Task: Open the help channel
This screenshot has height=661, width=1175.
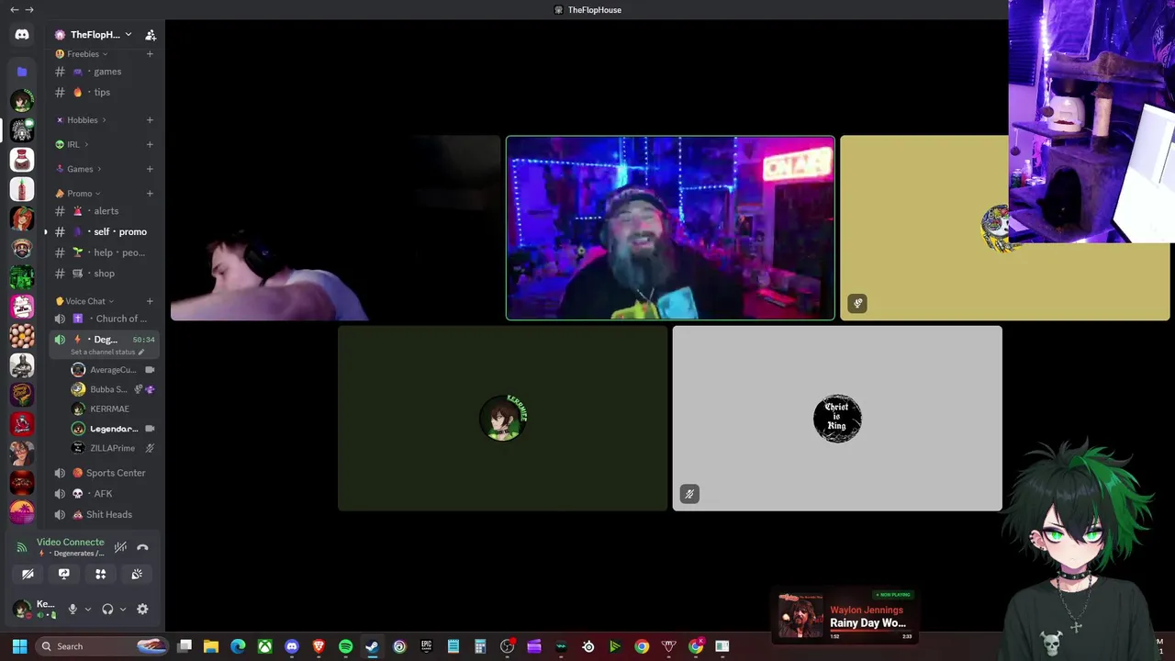Action: click(105, 252)
